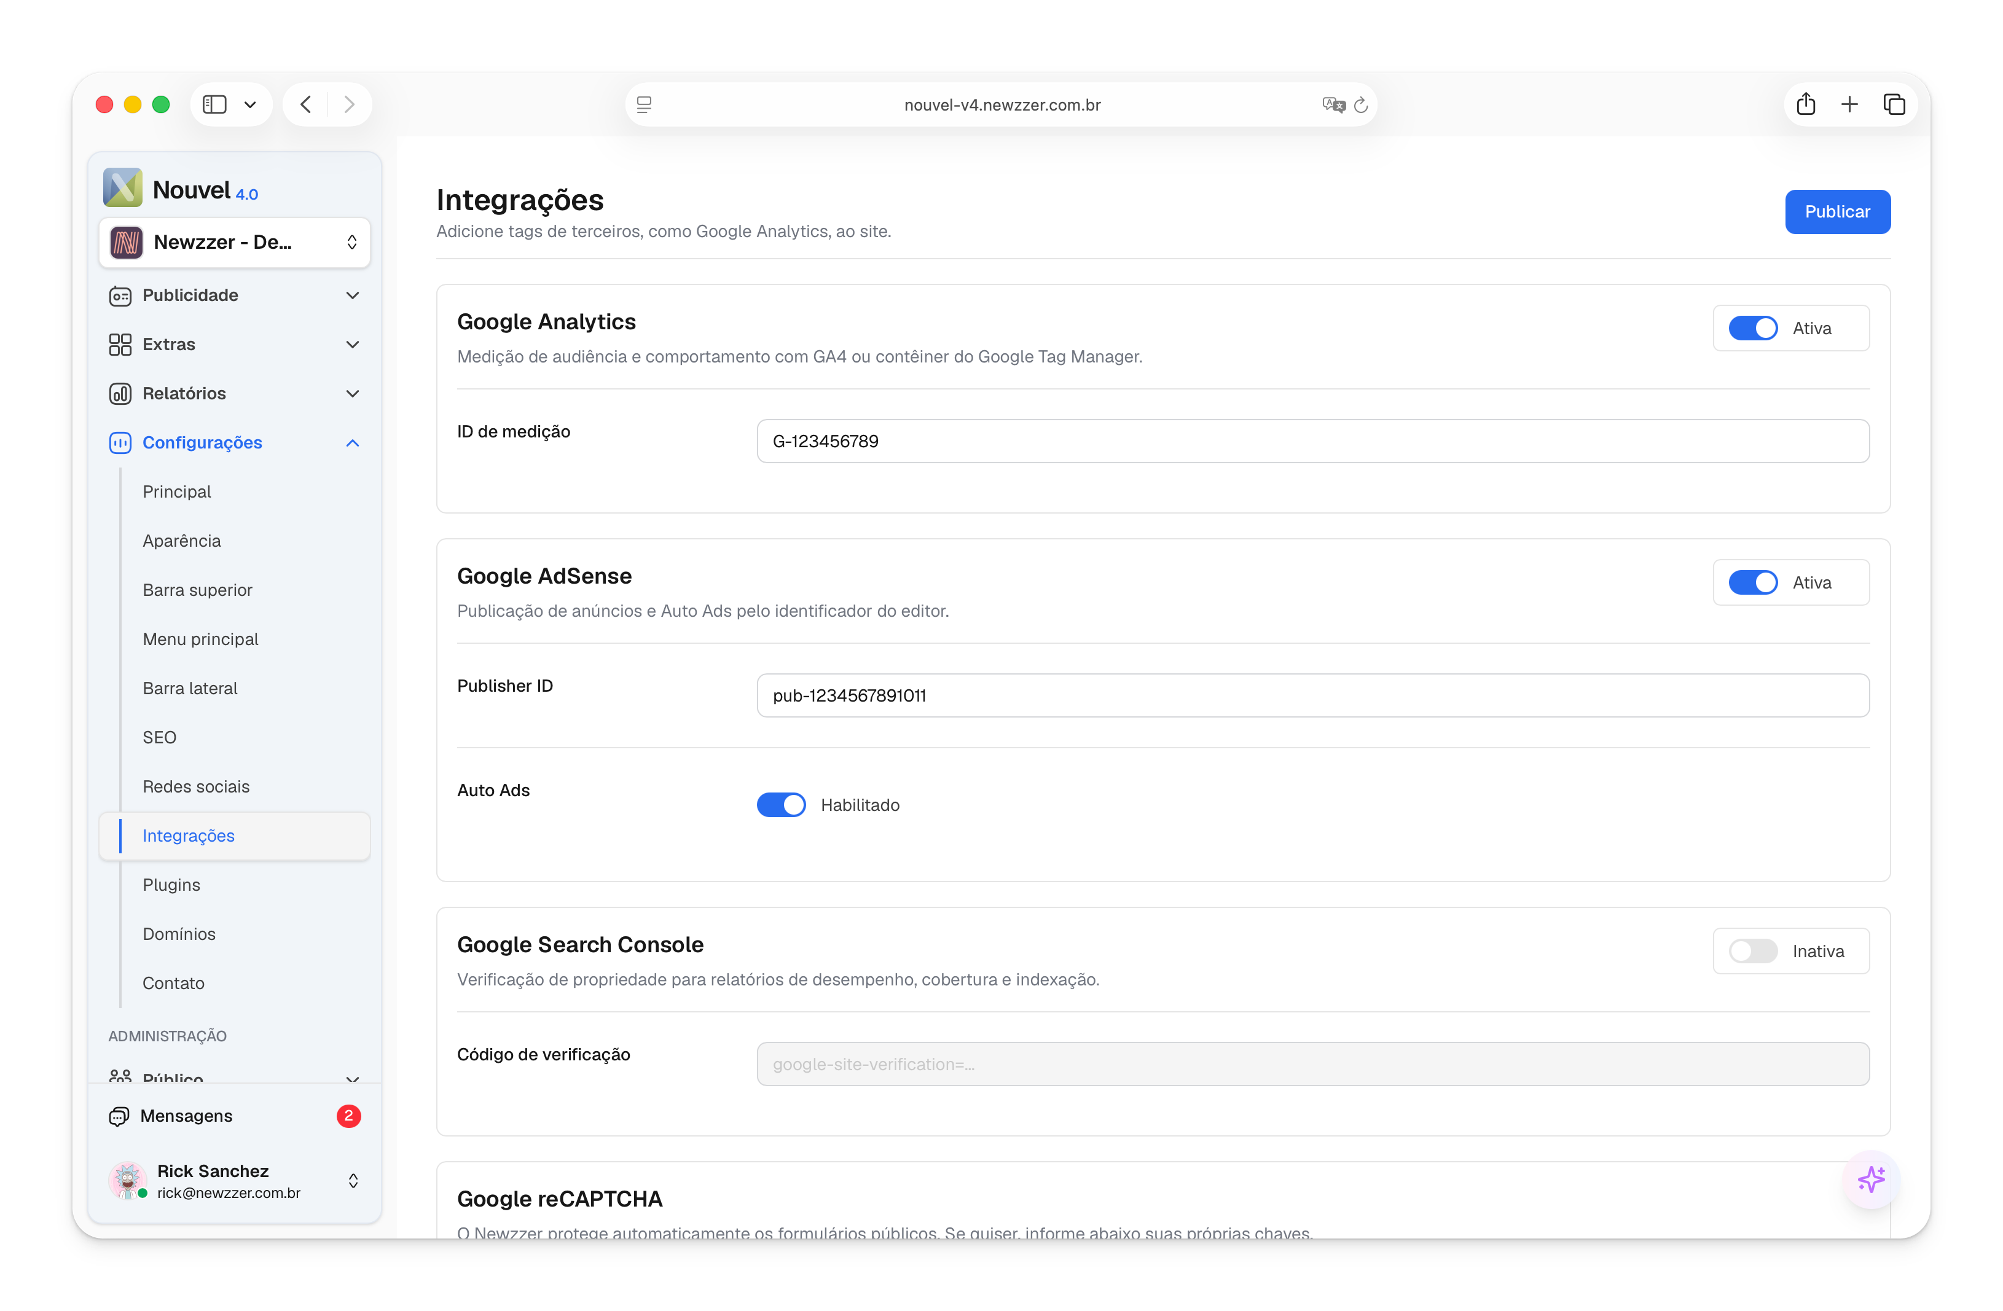Open the Rick Sanchez account menu arrows
Viewport: 2003px width, 1311px height.
click(x=353, y=1181)
